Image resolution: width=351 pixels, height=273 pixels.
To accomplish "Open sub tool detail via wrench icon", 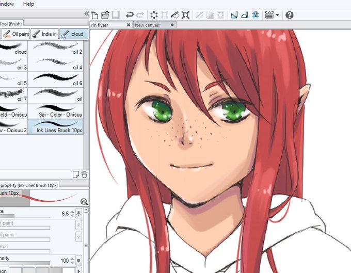I will coord(84,202).
